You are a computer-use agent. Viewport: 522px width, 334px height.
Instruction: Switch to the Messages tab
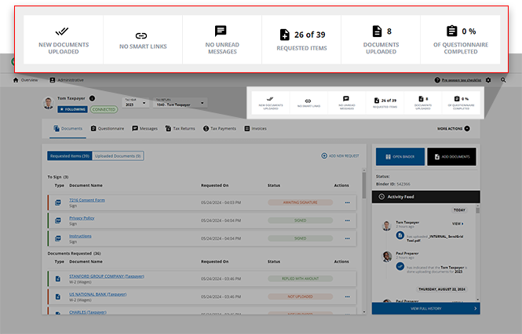[144, 129]
